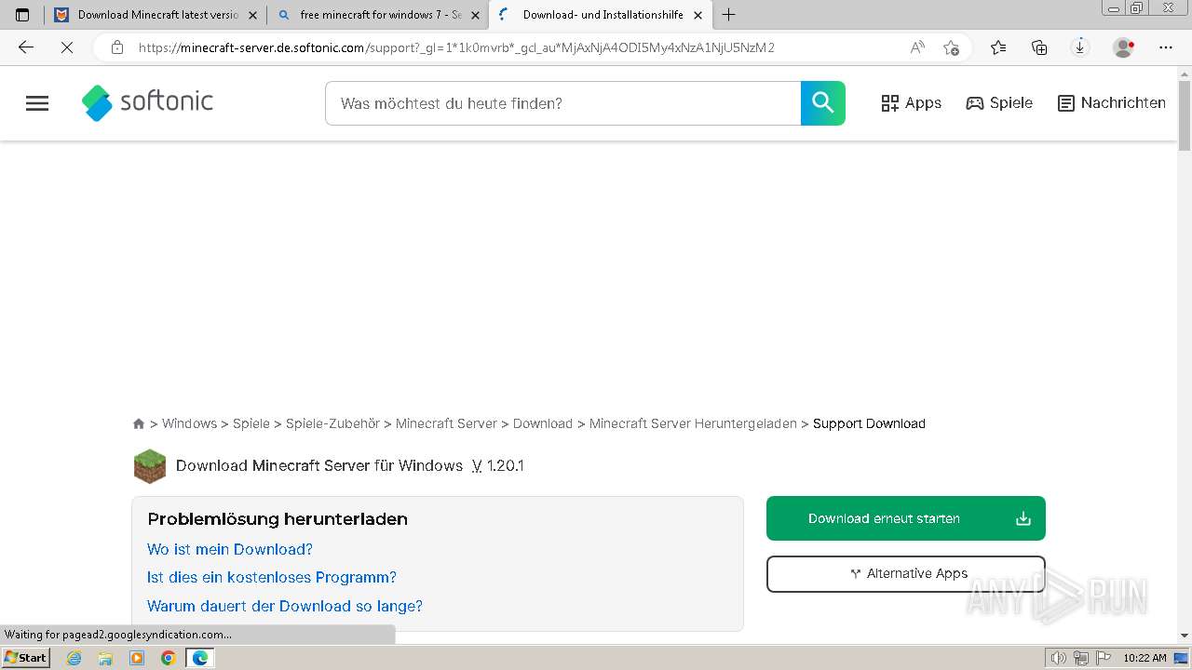The width and height of the screenshot is (1192, 670).
Task: Click the Minecraft grass block icon
Action: tap(150, 466)
